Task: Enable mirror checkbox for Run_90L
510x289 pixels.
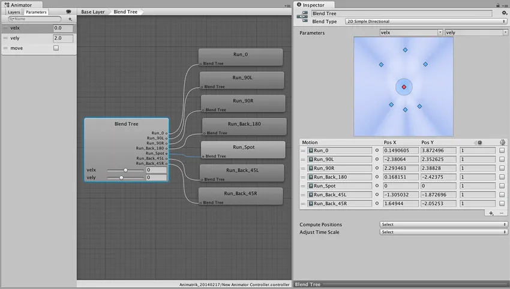Action: [x=502, y=159]
